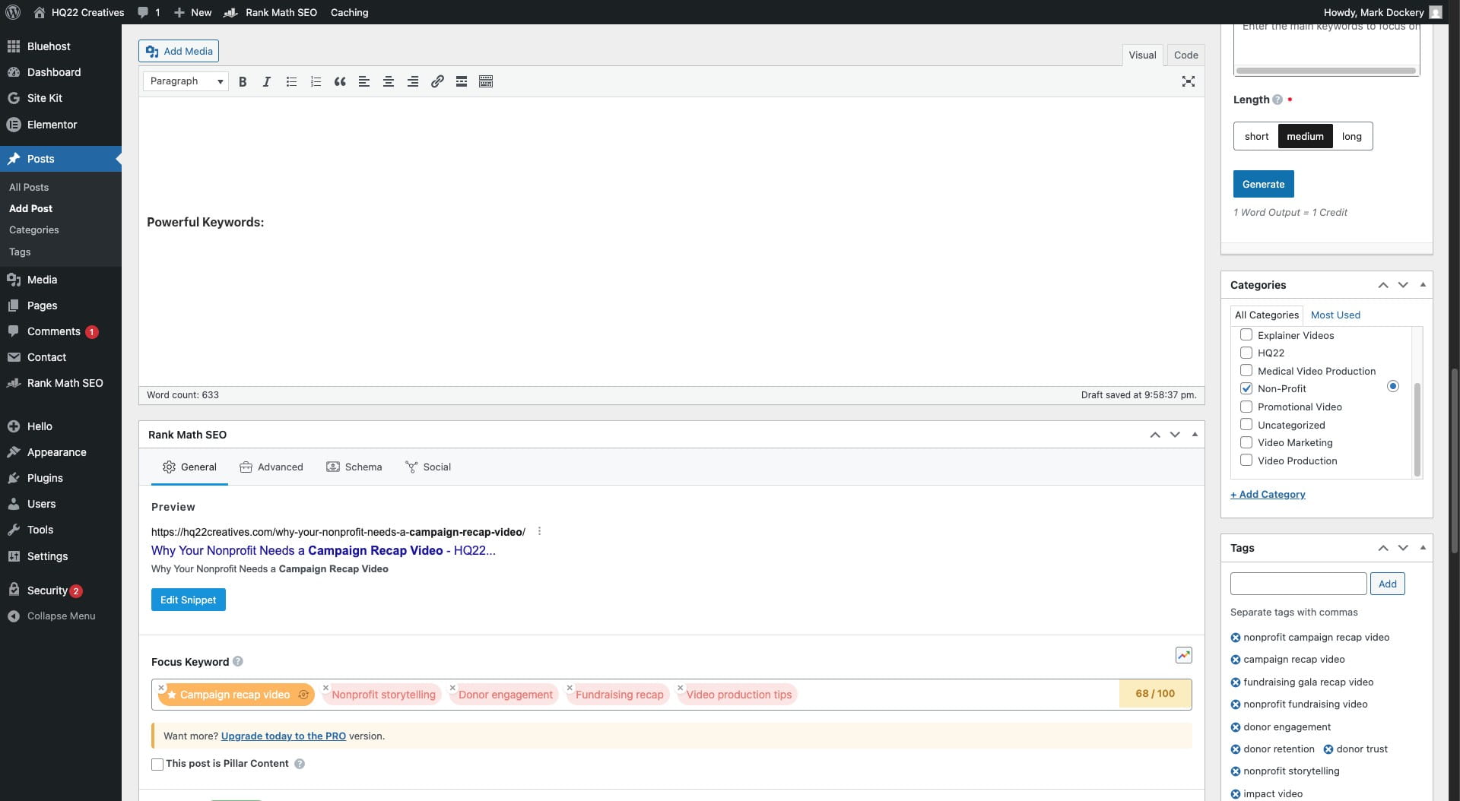Check the Uncategorized category
The width and height of the screenshot is (1460, 801).
coord(1246,424)
